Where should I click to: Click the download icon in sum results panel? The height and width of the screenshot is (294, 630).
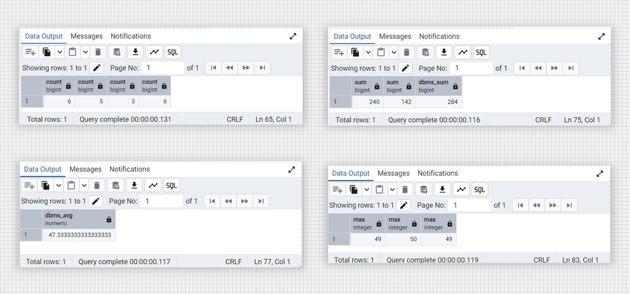click(444, 52)
